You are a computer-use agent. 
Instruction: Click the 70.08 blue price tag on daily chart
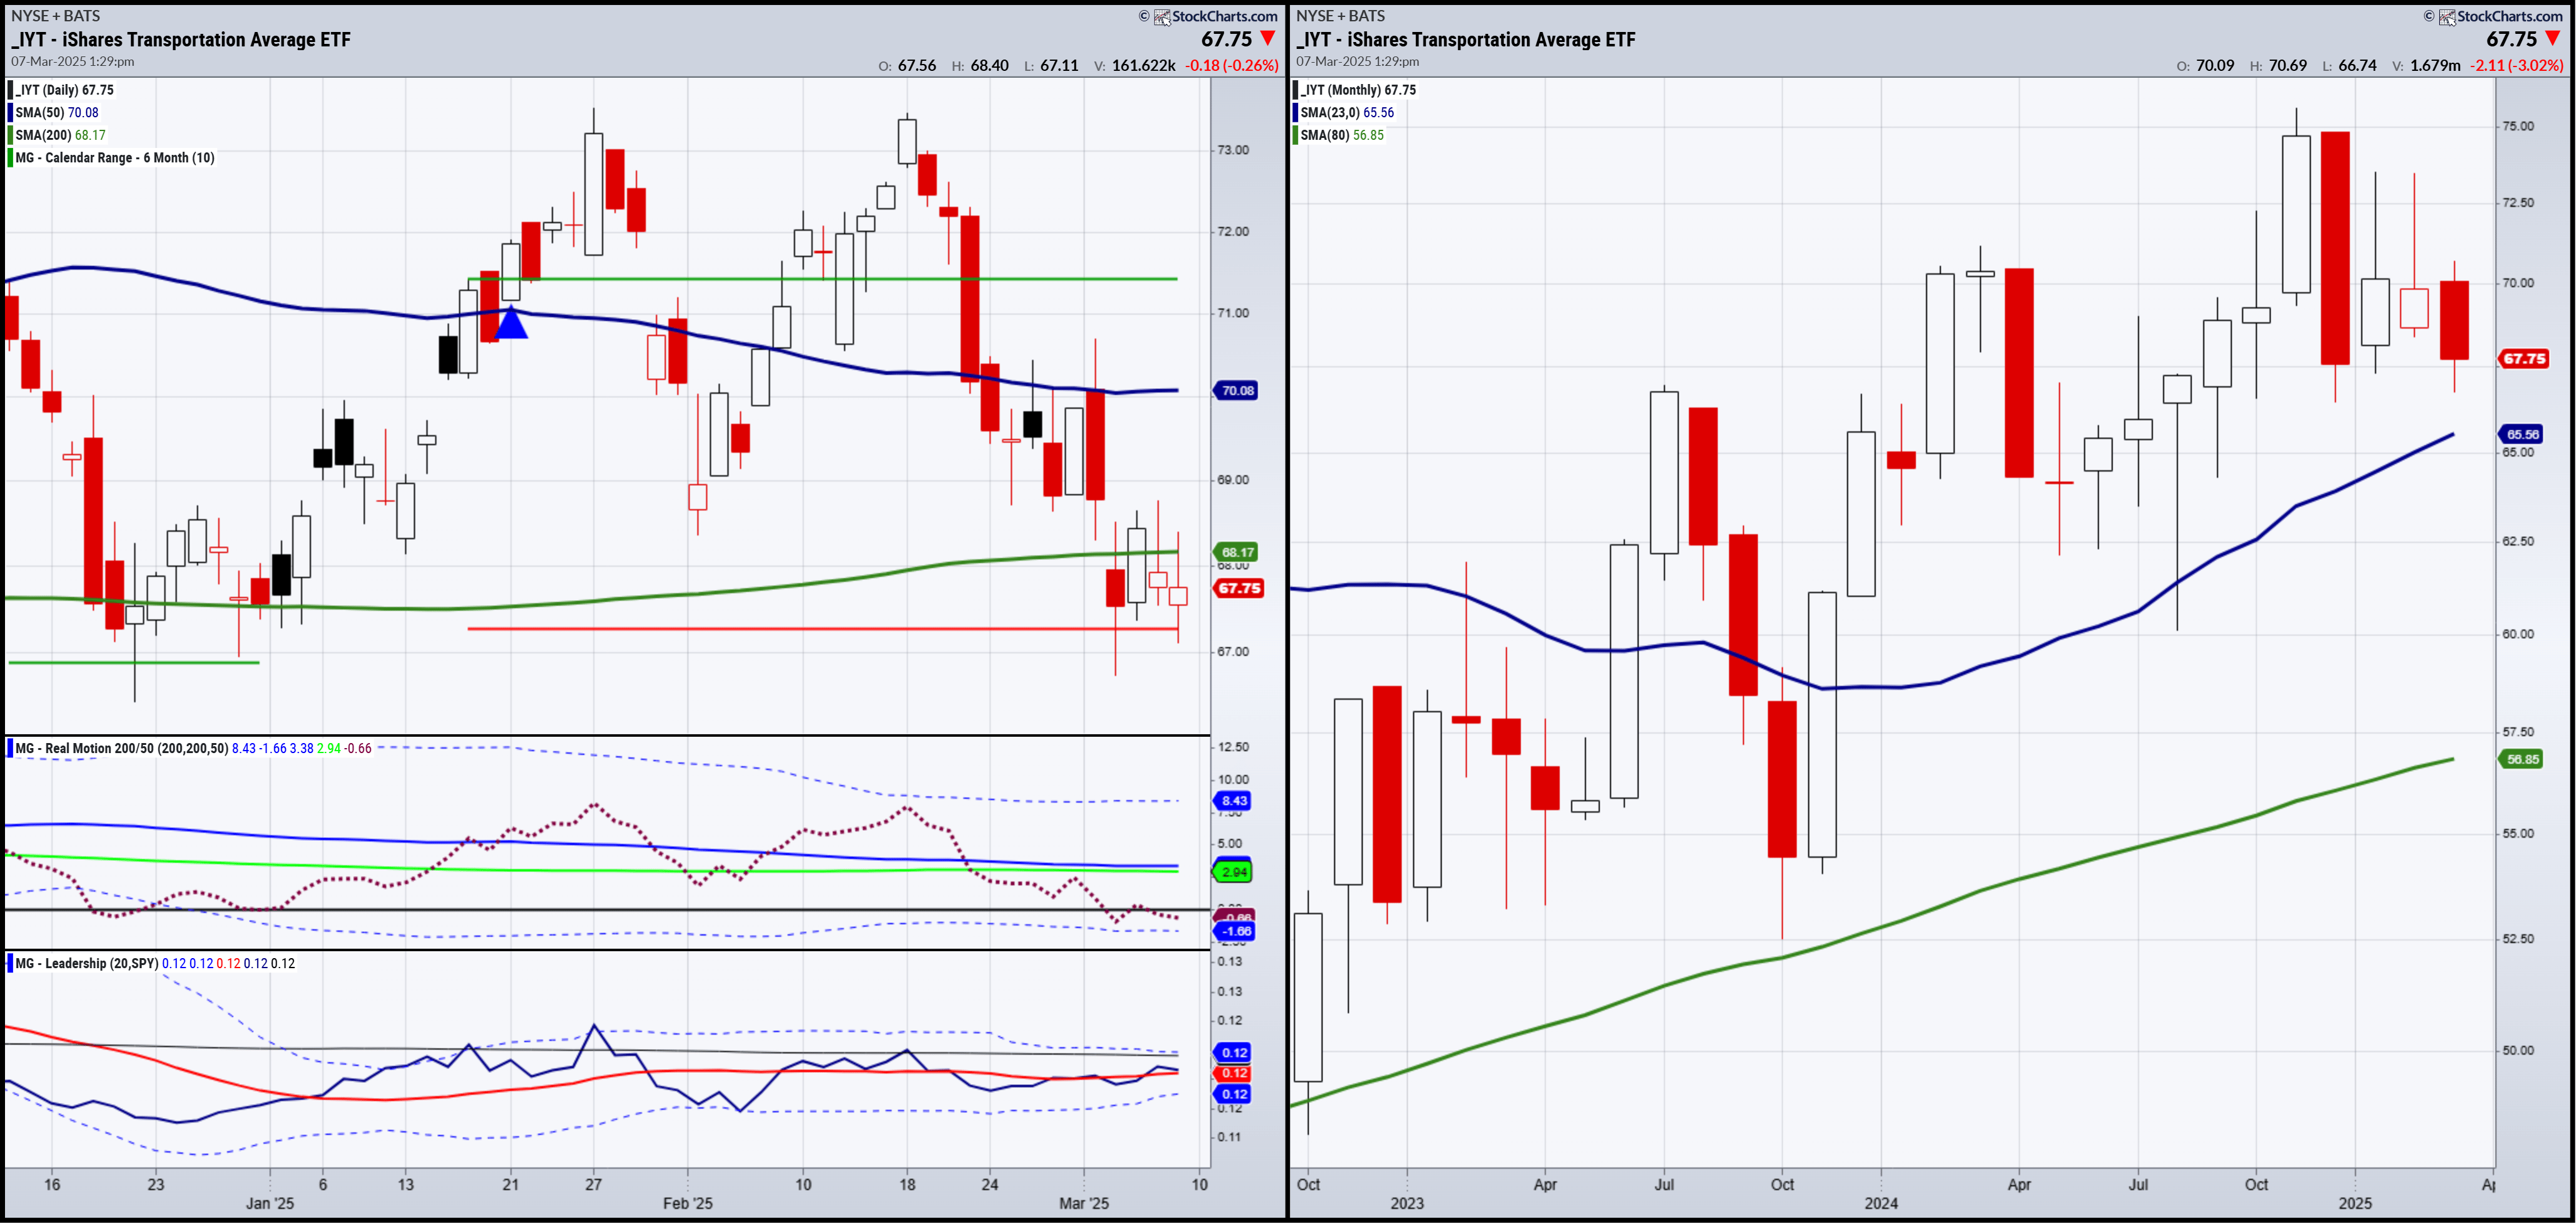1236,390
